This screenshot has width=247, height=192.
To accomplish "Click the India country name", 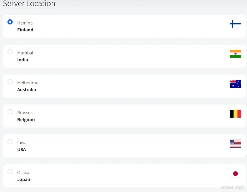I will tap(23, 60).
